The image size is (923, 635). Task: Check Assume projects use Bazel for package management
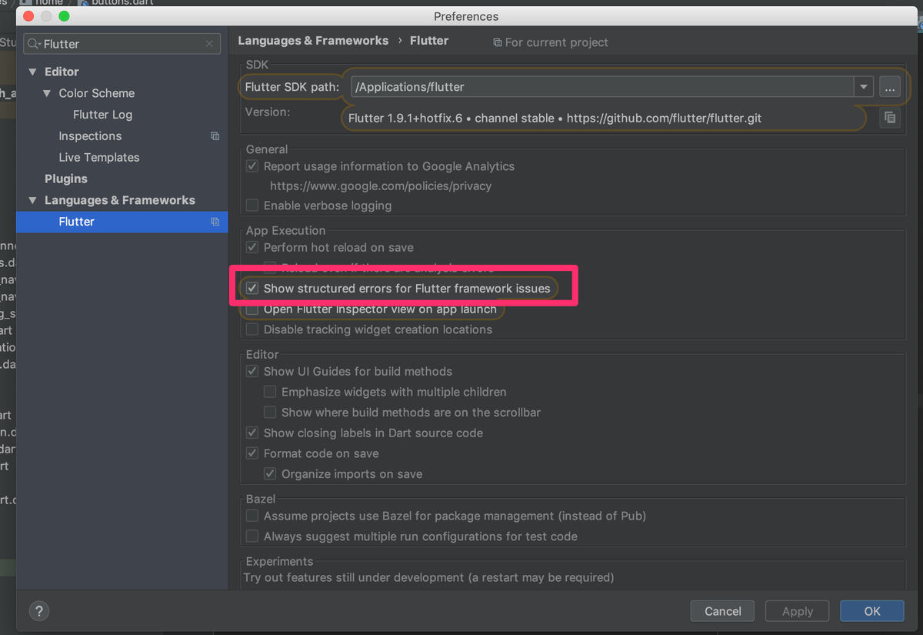tap(252, 516)
